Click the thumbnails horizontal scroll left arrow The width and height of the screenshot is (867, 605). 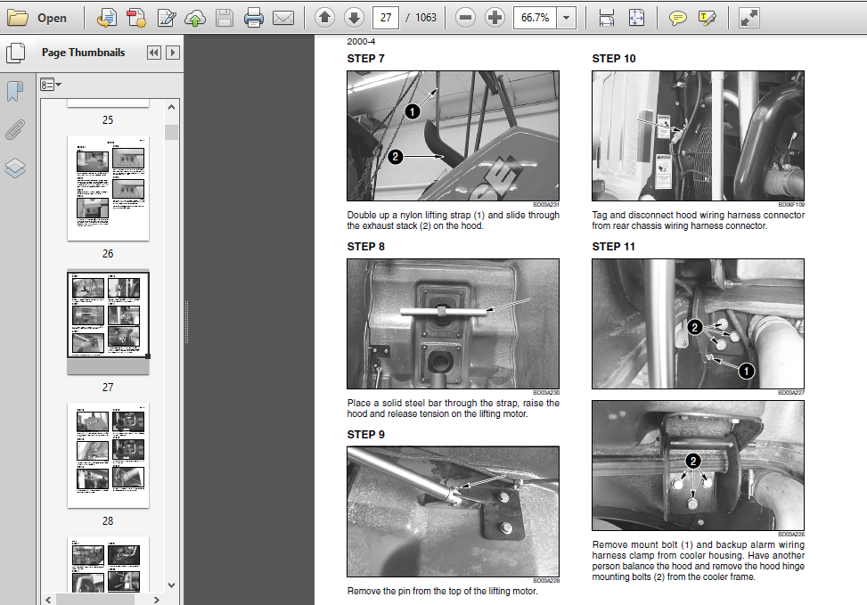pos(48,600)
